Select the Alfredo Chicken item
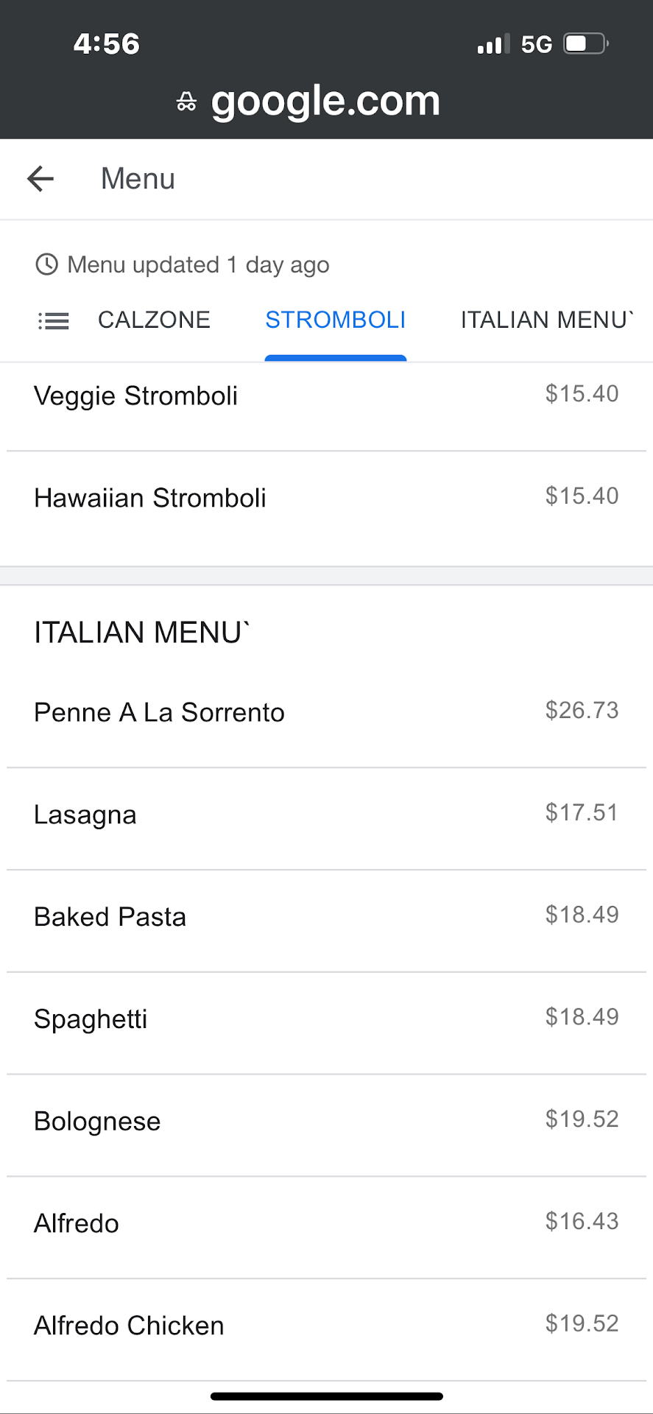Image resolution: width=653 pixels, height=1414 pixels. pos(129,1326)
